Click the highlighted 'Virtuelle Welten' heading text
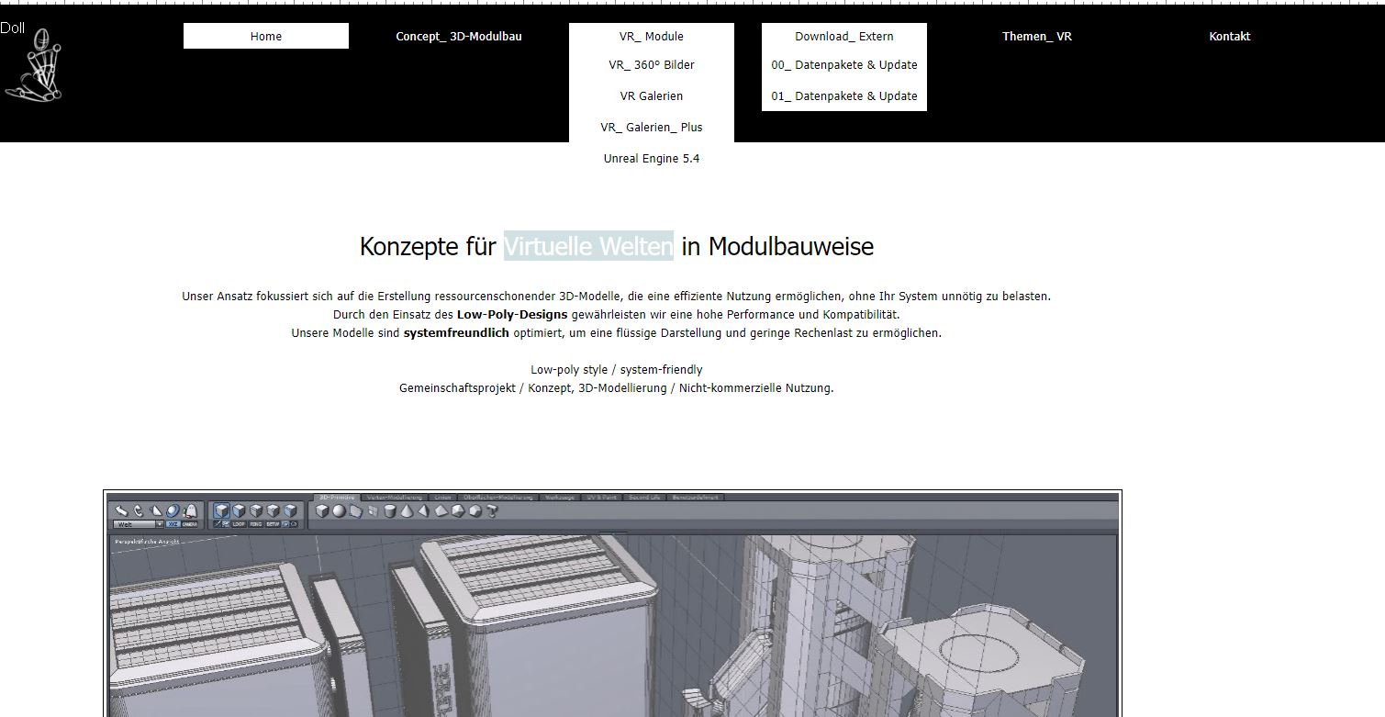The width and height of the screenshot is (1385, 717). coord(588,246)
